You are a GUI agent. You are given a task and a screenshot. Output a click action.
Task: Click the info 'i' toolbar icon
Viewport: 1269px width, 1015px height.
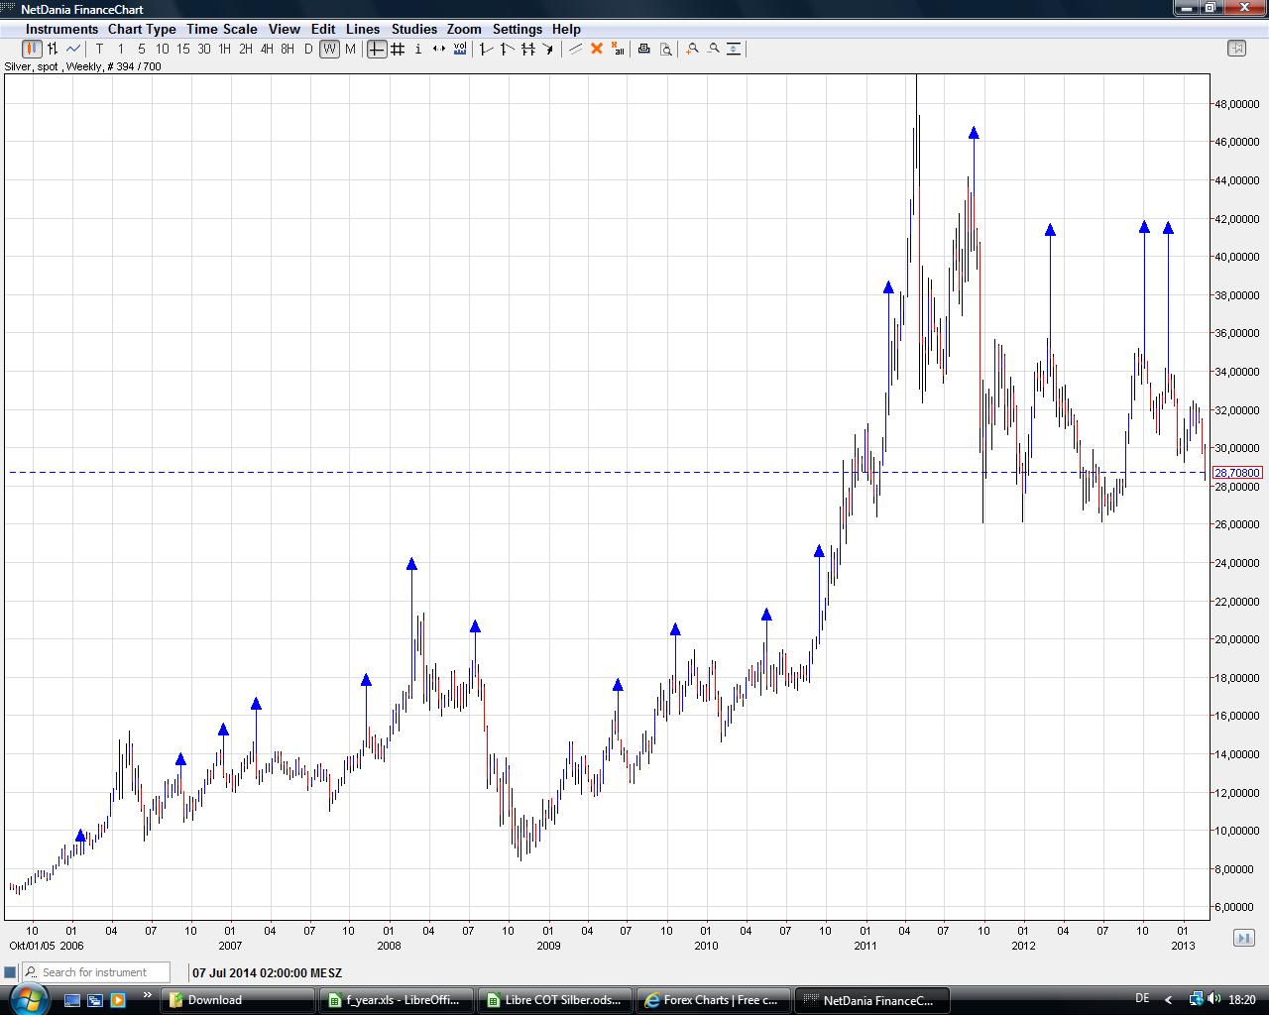[x=418, y=49]
